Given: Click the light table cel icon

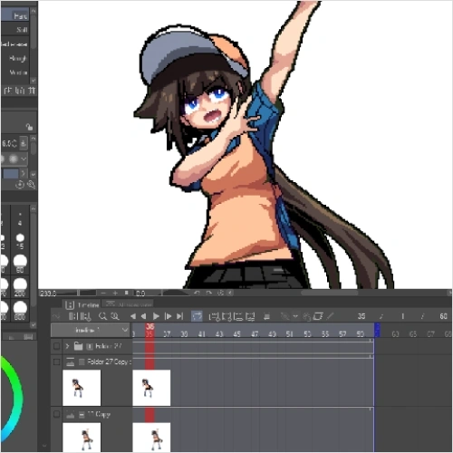Looking at the screenshot, I should pyautogui.click(x=317, y=316).
